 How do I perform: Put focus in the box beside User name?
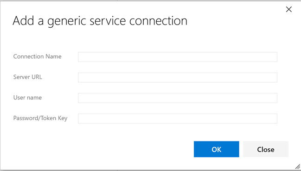point(178,98)
